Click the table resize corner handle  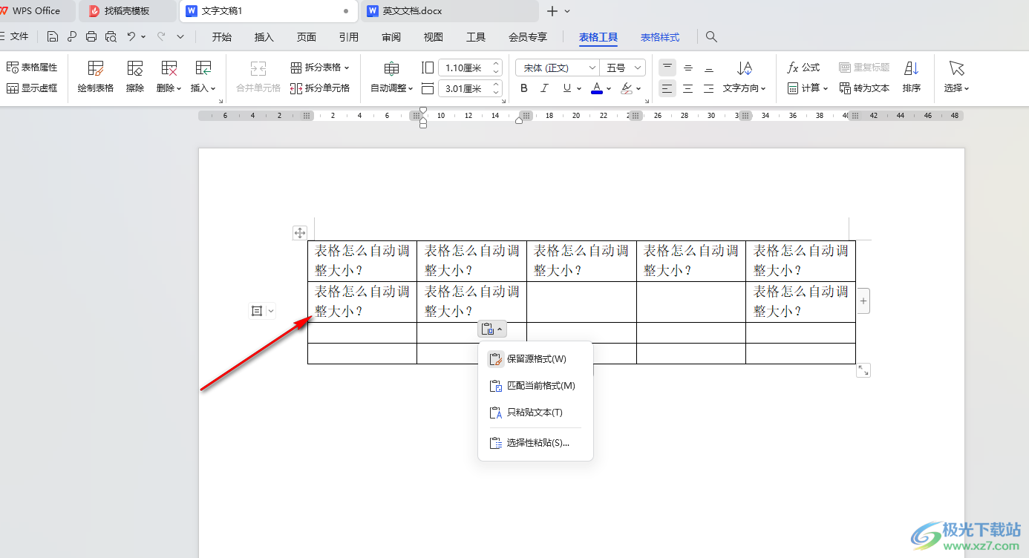click(863, 370)
